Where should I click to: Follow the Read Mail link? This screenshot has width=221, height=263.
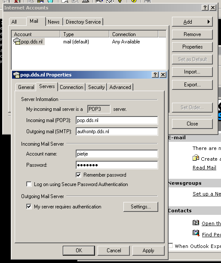tap(204, 168)
